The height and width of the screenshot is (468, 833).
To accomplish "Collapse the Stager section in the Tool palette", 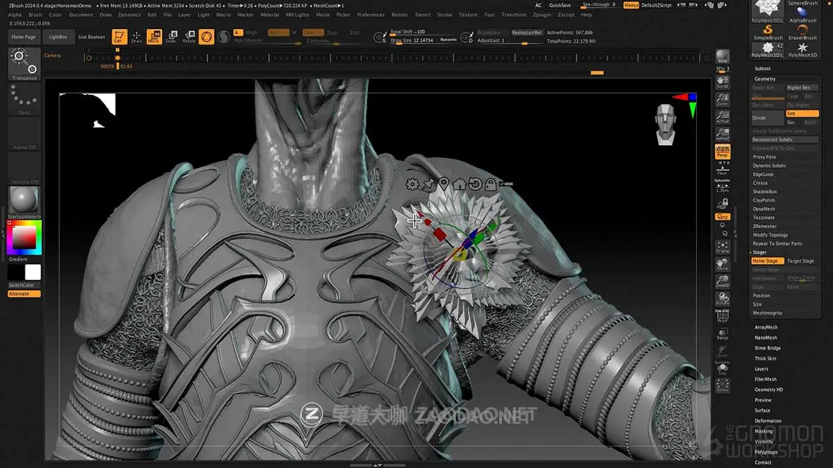I will click(x=759, y=252).
